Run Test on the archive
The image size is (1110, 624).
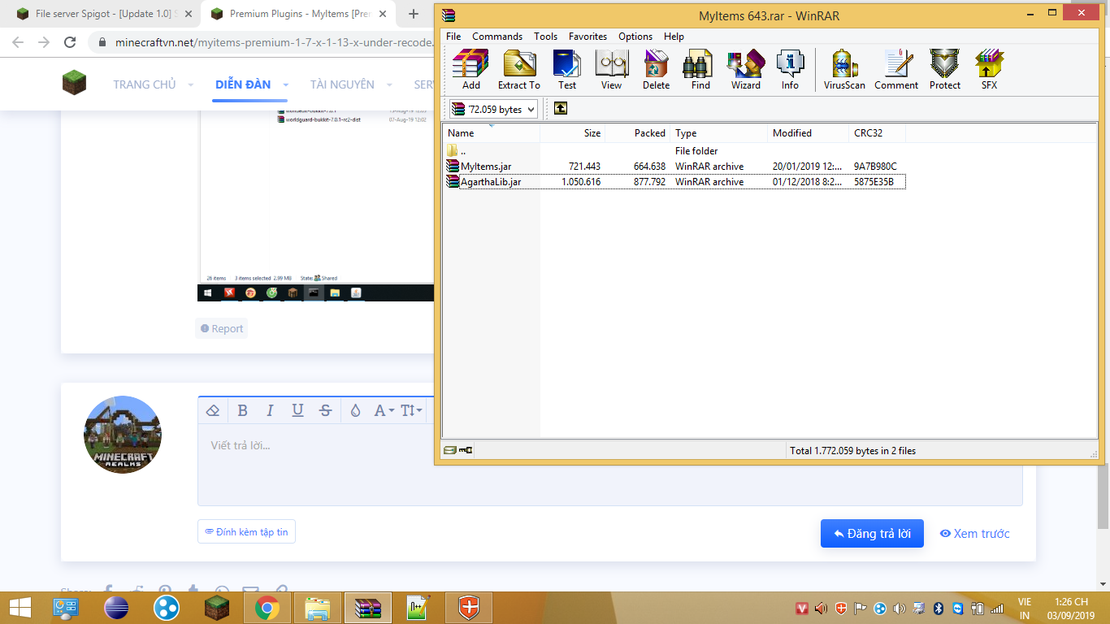click(x=566, y=69)
